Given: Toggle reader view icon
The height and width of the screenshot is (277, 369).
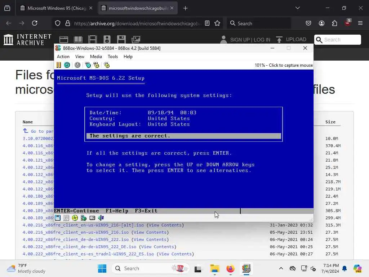Looking at the screenshot, I should (207, 23).
